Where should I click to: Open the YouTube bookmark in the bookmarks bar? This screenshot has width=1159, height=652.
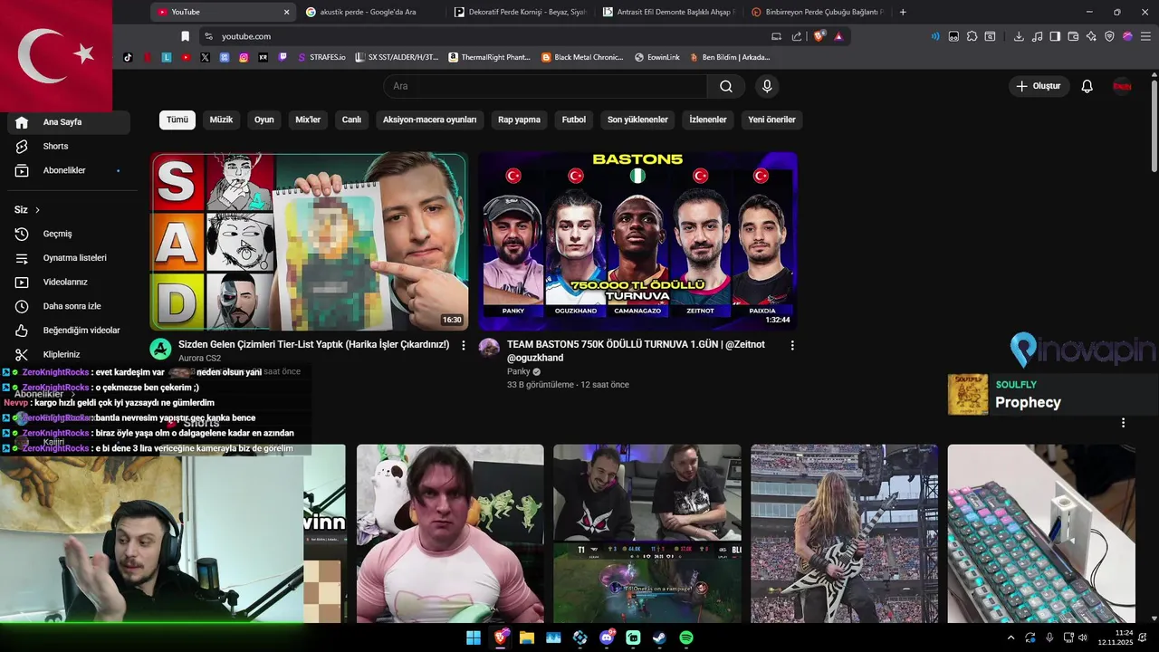[x=186, y=57]
